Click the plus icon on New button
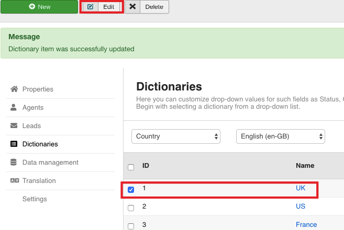Image resolution: width=344 pixels, height=230 pixels. 32,7
